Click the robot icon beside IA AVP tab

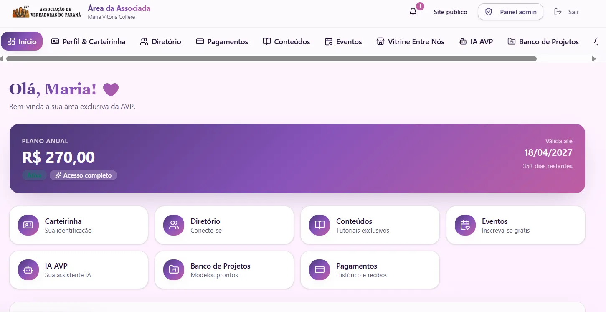click(463, 41)
